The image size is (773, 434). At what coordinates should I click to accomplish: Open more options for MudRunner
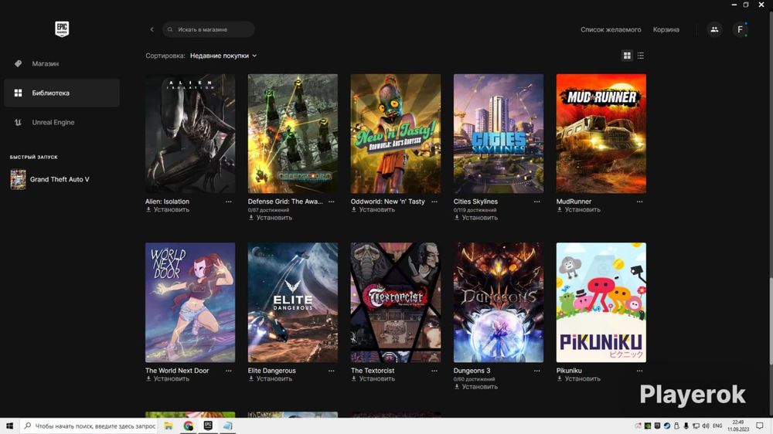[x=639, y=202]
